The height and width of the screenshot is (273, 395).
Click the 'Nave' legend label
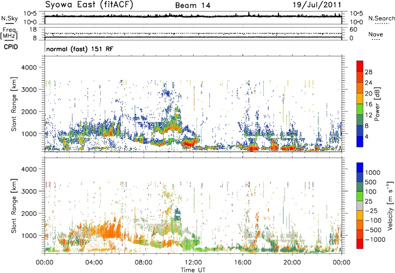(x=375, y=34)
